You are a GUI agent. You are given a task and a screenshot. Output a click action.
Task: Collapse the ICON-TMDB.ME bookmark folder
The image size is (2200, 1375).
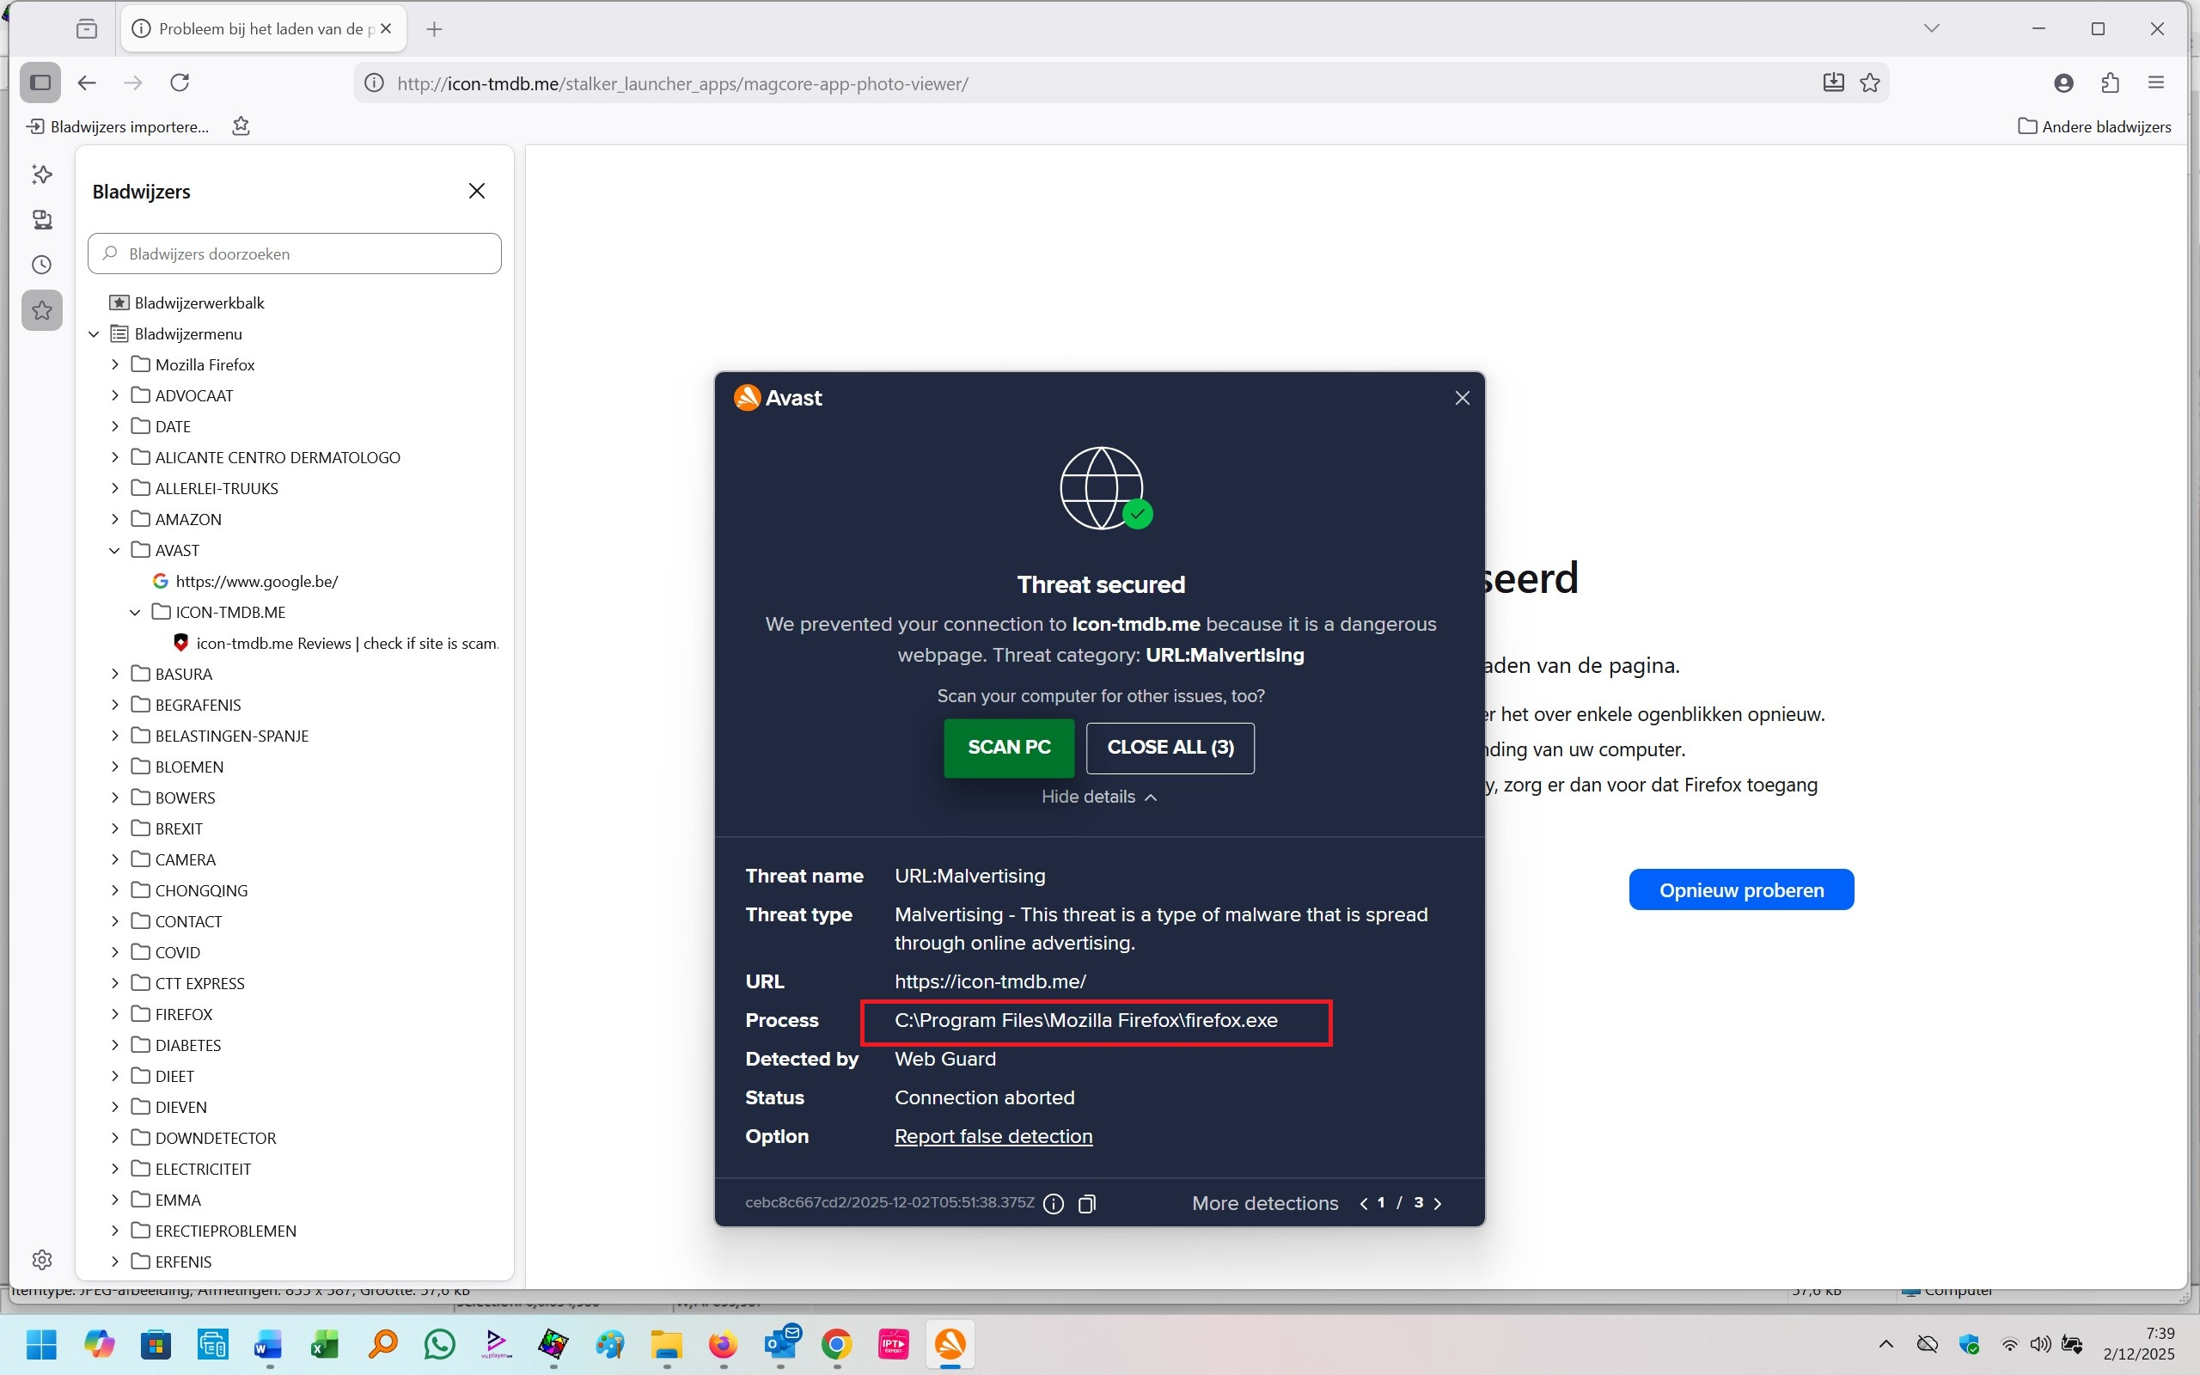click(136, 612)
